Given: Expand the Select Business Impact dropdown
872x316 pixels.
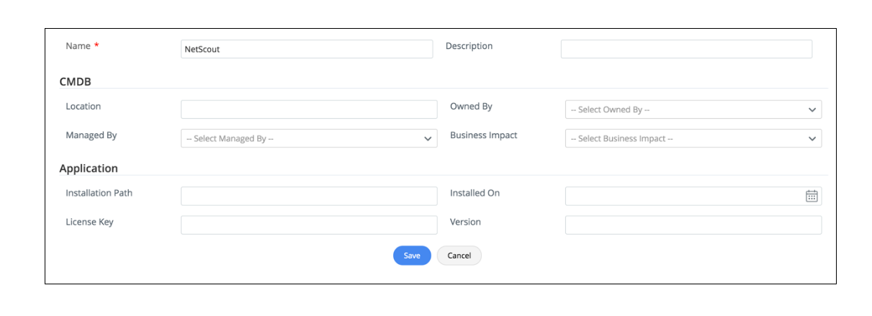Looking at the screenshot, I should point(693,138).
